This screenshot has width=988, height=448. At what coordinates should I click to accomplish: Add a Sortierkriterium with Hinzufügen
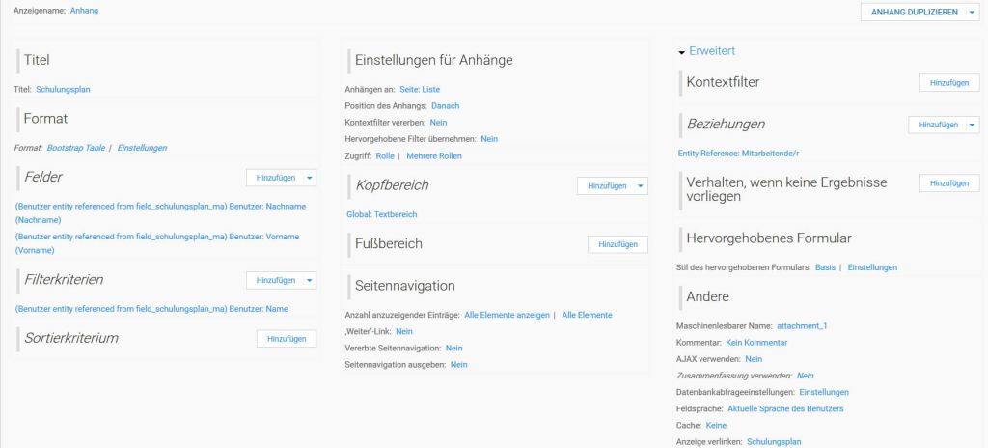click(x=287, y=339)
